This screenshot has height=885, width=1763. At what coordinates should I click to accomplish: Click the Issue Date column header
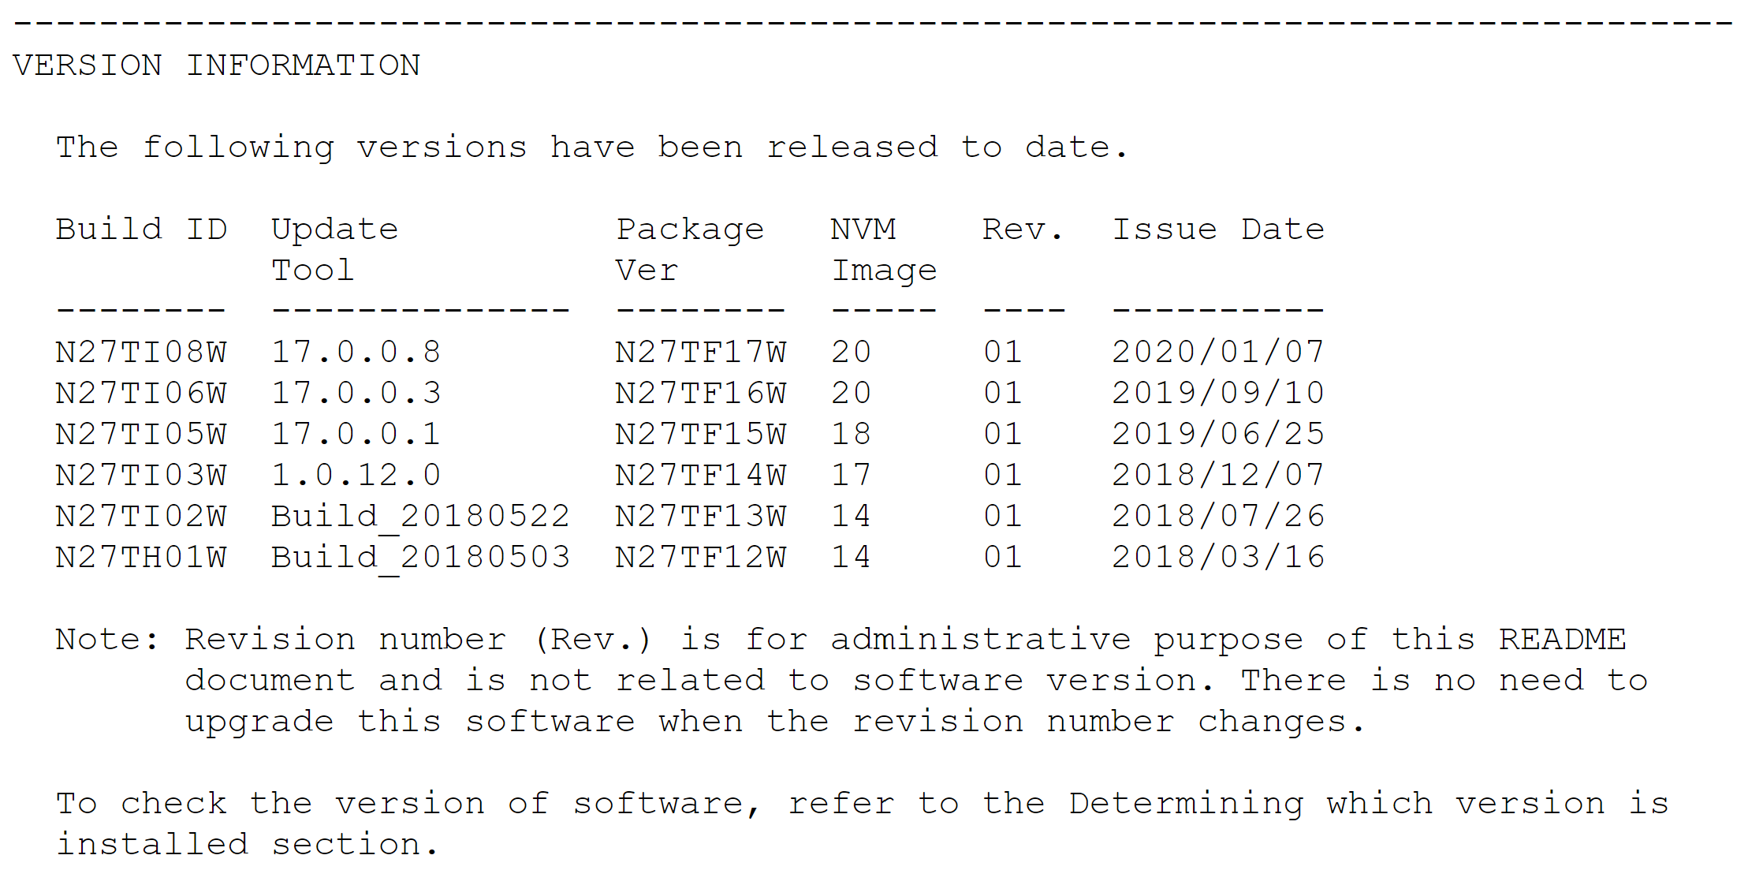[x=1218, y=230]
